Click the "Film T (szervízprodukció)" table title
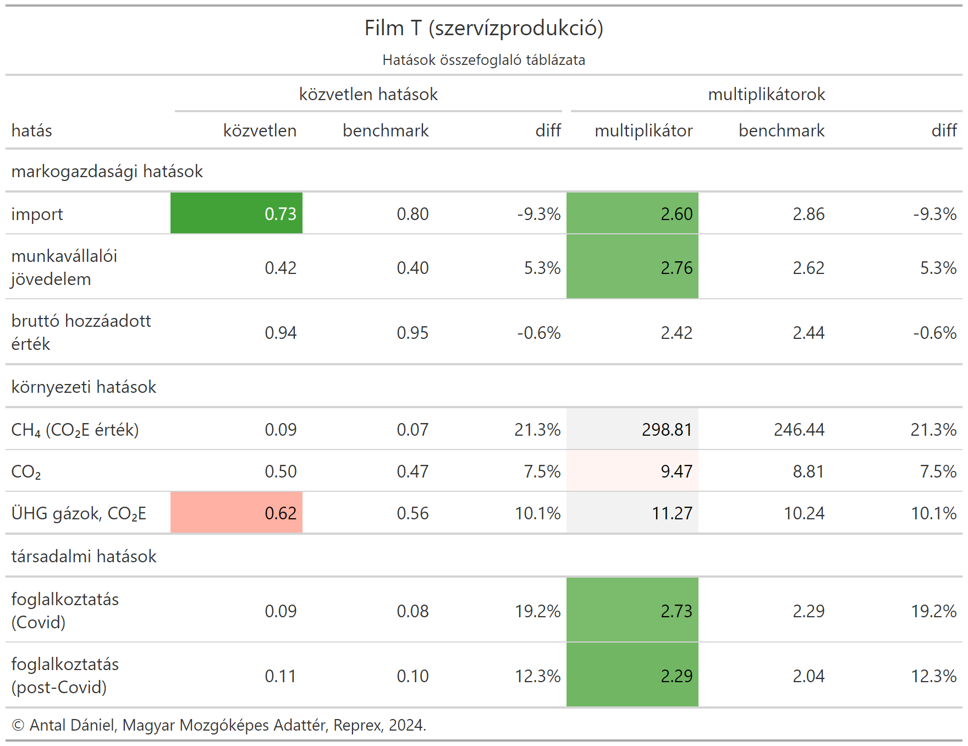 (484, 28)
